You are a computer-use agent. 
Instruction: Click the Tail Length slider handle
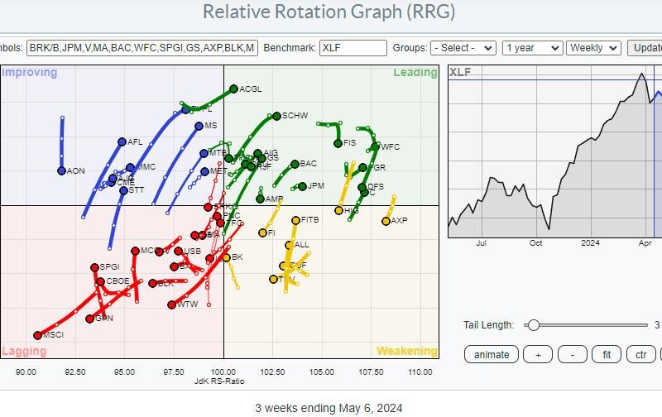tap(534, 325)
